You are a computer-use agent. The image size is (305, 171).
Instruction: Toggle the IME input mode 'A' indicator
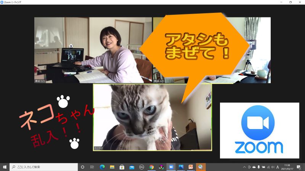(x=278, y=167)
